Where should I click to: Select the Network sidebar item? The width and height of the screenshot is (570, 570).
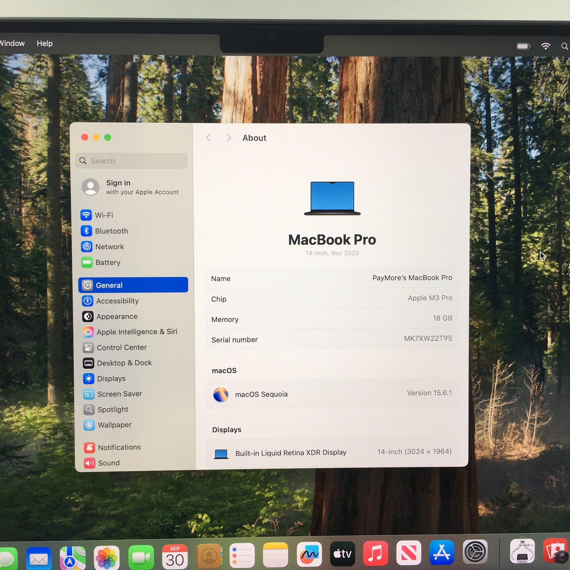point(109,247)
